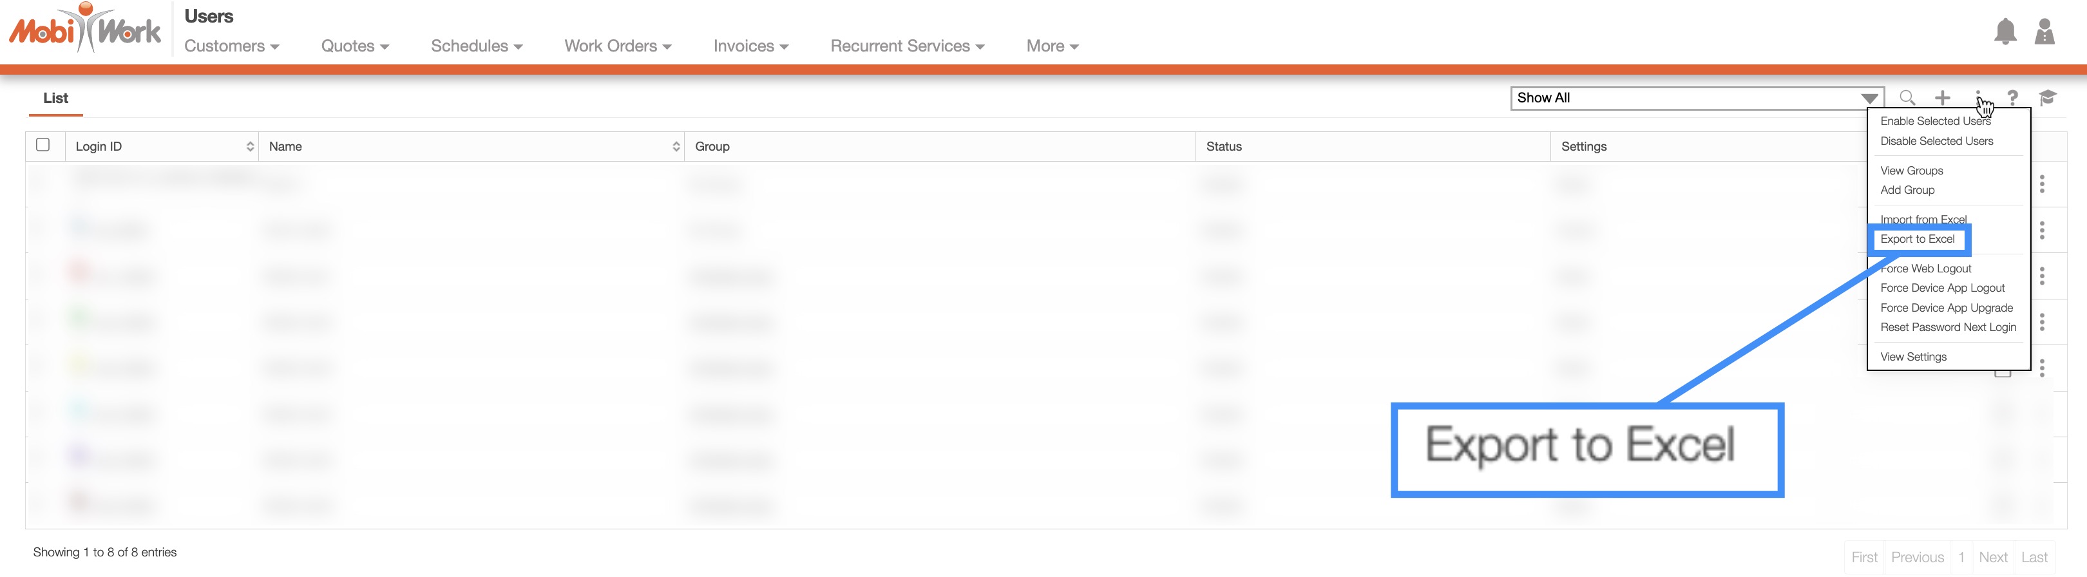
Task: Click the MobiWork logo
Action: [85, 29]
